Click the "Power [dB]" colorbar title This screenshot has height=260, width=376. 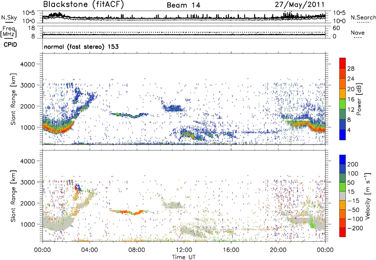point(359,99)
